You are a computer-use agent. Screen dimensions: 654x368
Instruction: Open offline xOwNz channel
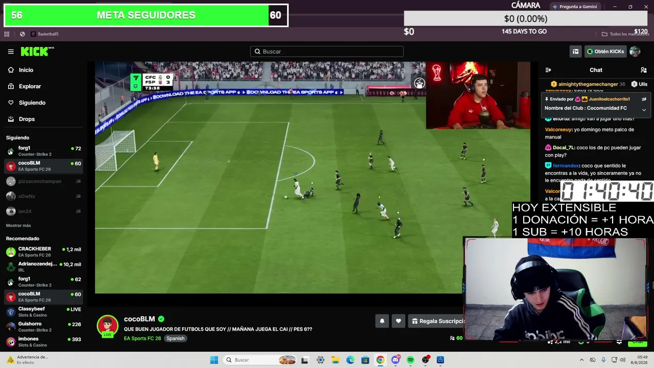[43, 196]
